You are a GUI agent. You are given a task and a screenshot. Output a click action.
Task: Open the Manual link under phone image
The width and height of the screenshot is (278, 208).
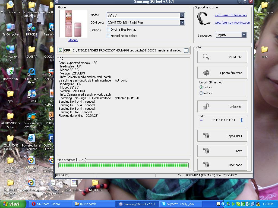[73, 40]
